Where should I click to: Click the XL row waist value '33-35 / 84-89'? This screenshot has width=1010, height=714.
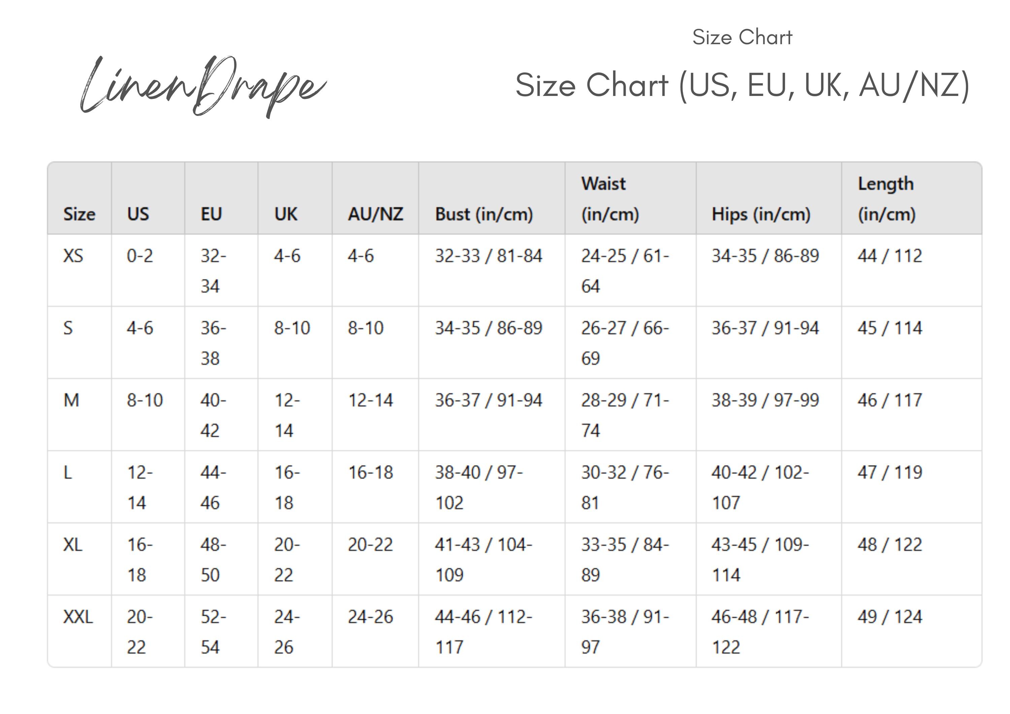pyautogui.click(x=625, y=559)
